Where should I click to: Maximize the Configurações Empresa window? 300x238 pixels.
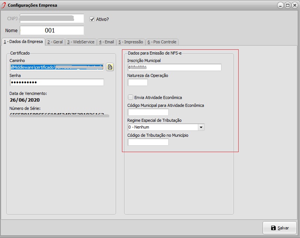[x=288, y=5]
